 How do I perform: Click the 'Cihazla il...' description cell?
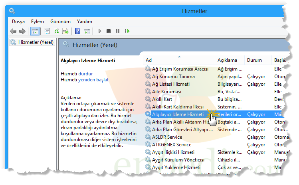tap(229, 159)
